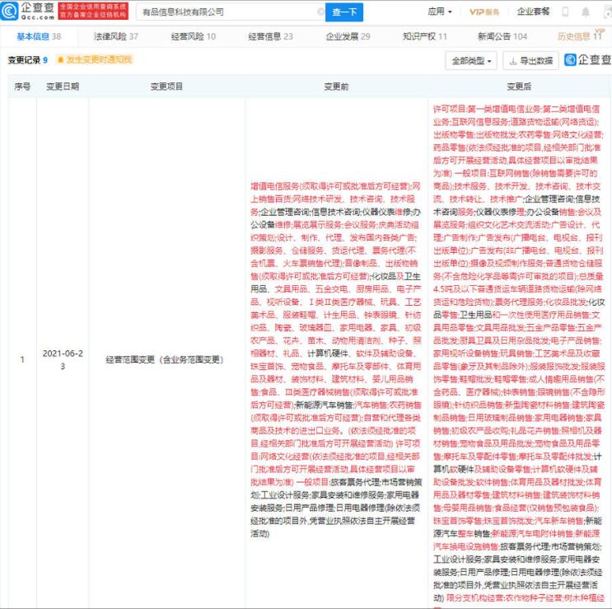Image resolution: width=612 pixels, height=609 pixels.
Task: Click the Qcc.com logo icon
Action: 10,11
